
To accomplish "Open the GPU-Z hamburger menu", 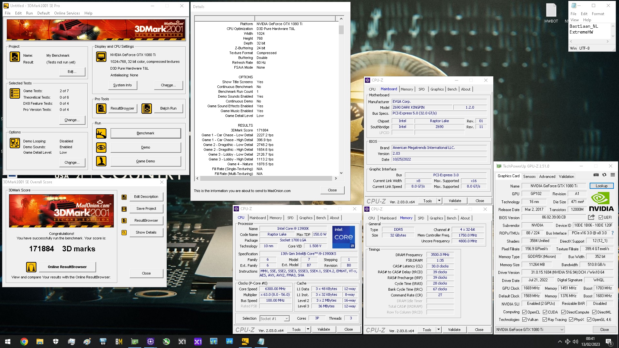I will click(x=613, y=175).
